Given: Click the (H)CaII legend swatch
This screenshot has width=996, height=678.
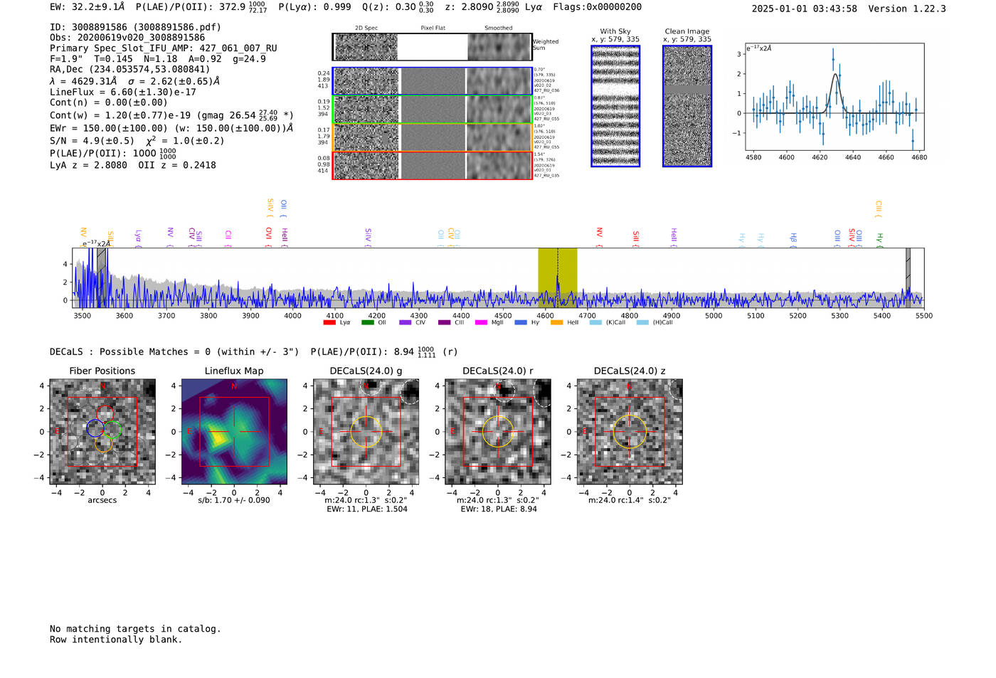Looking at the screenshot, I should 642,323.
